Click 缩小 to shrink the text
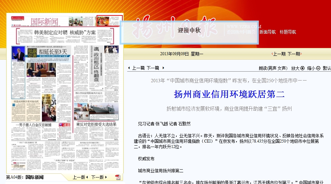 pyautogui.click(x=311, y=68)
